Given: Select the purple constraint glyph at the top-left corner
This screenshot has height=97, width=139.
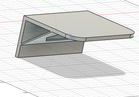Looking at the screenshot, I should tap(26, 17).
